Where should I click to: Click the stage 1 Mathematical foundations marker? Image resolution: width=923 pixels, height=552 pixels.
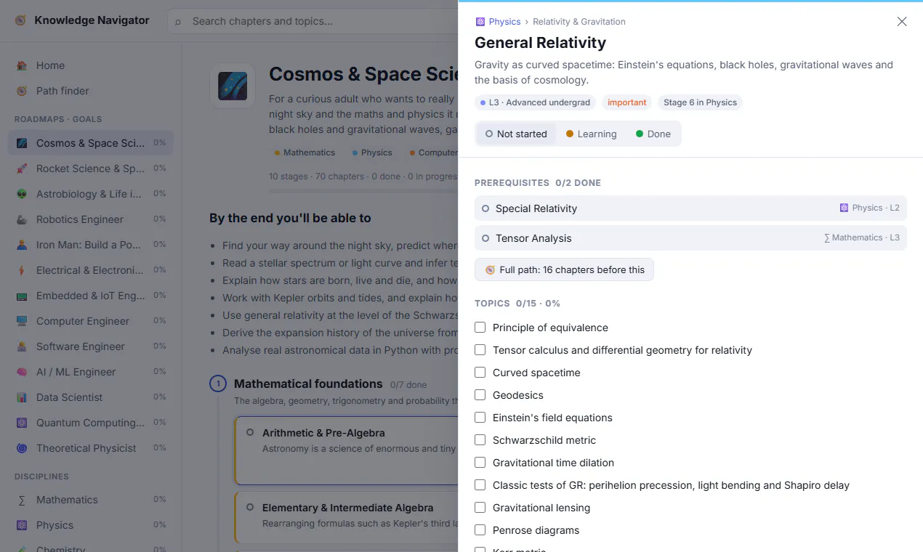pyautogui.click(x=218, y=383)
